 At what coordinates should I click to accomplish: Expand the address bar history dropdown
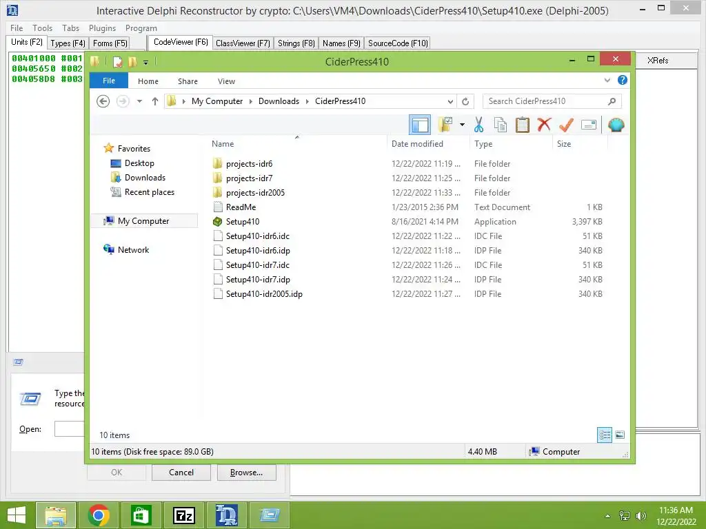(x=450, y=101)
